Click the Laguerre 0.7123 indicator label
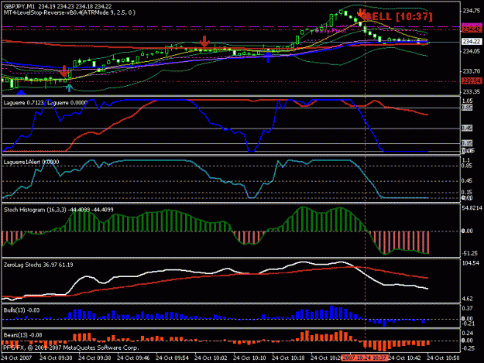The image size is (484, 363). [x=24, y=103]
